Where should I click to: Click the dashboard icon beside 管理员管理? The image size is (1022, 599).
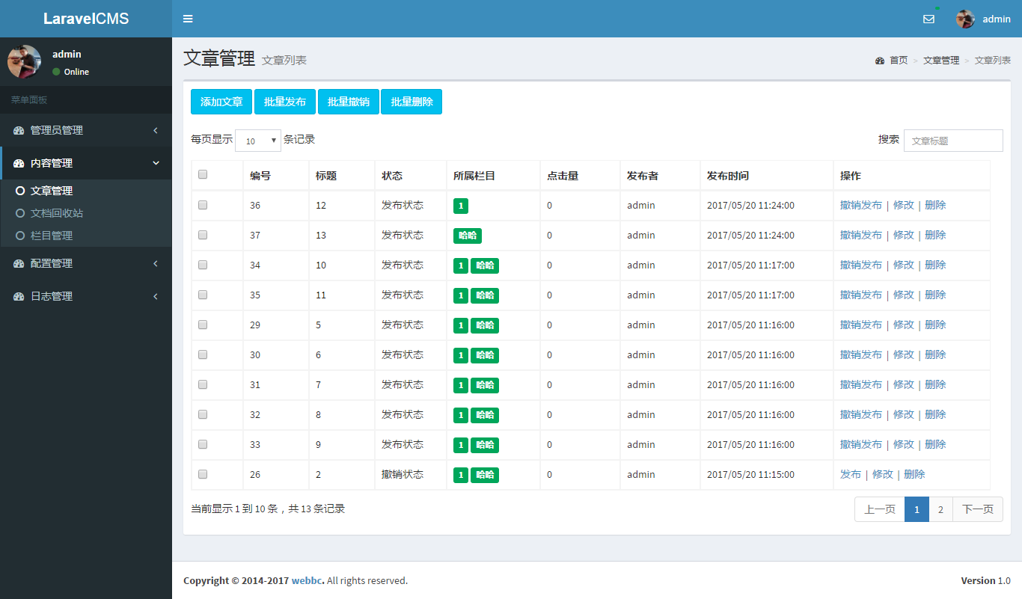tap(19, 130)
